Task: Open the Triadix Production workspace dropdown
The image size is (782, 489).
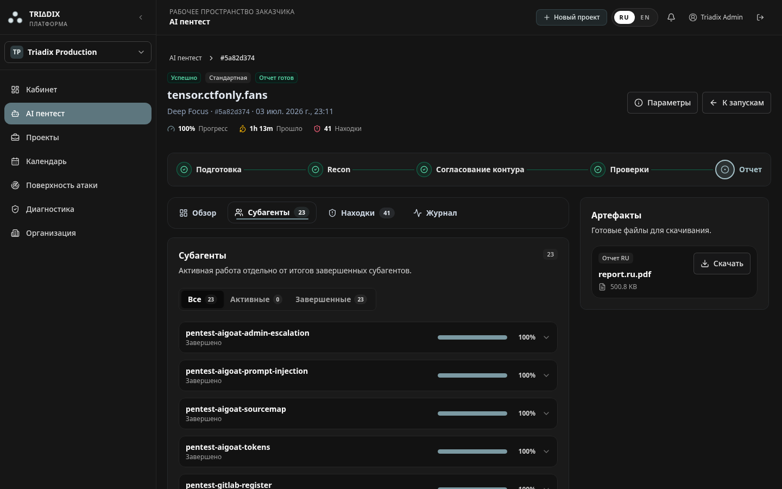Action: pos(78,52)
